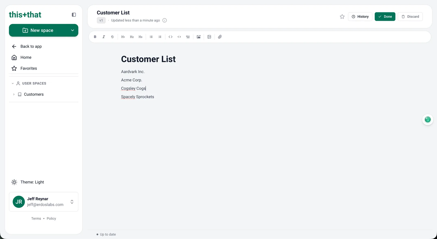Open Jeff Reynar account menu
Viewport: 437px width, 239px height.
point(44,202)
